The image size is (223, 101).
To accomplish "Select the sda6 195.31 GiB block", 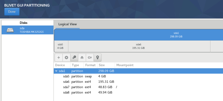I will pyautogui.click(x=139, y=46).
